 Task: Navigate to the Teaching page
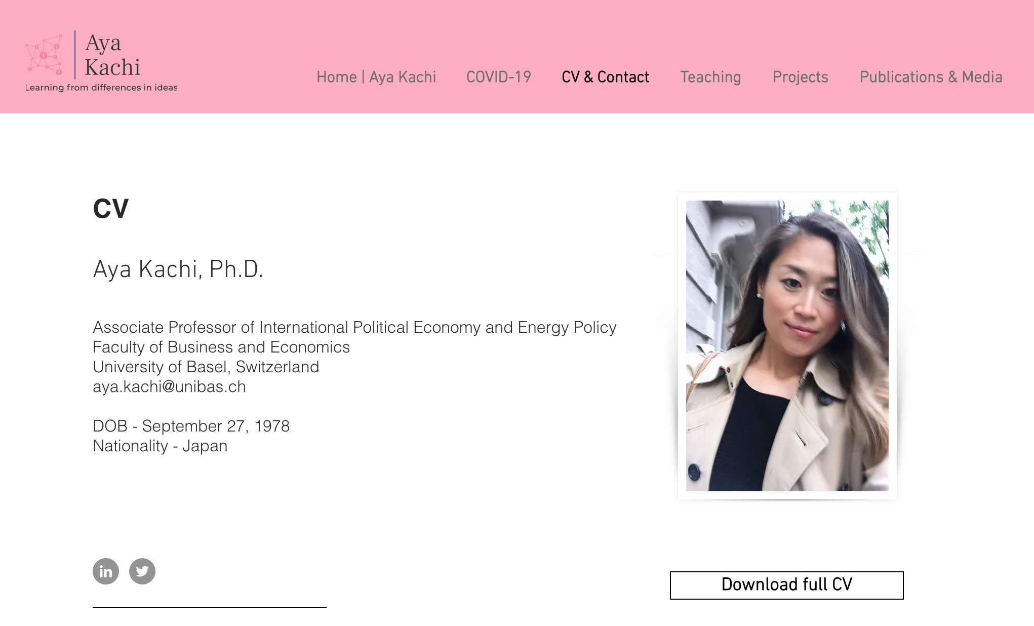click(710, 77)
